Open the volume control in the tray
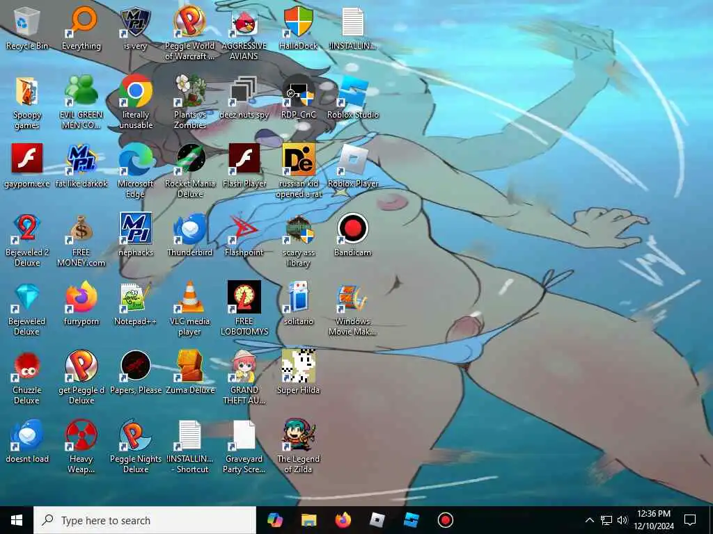This screenshot has width=713, height=534. tap(622, 520)
